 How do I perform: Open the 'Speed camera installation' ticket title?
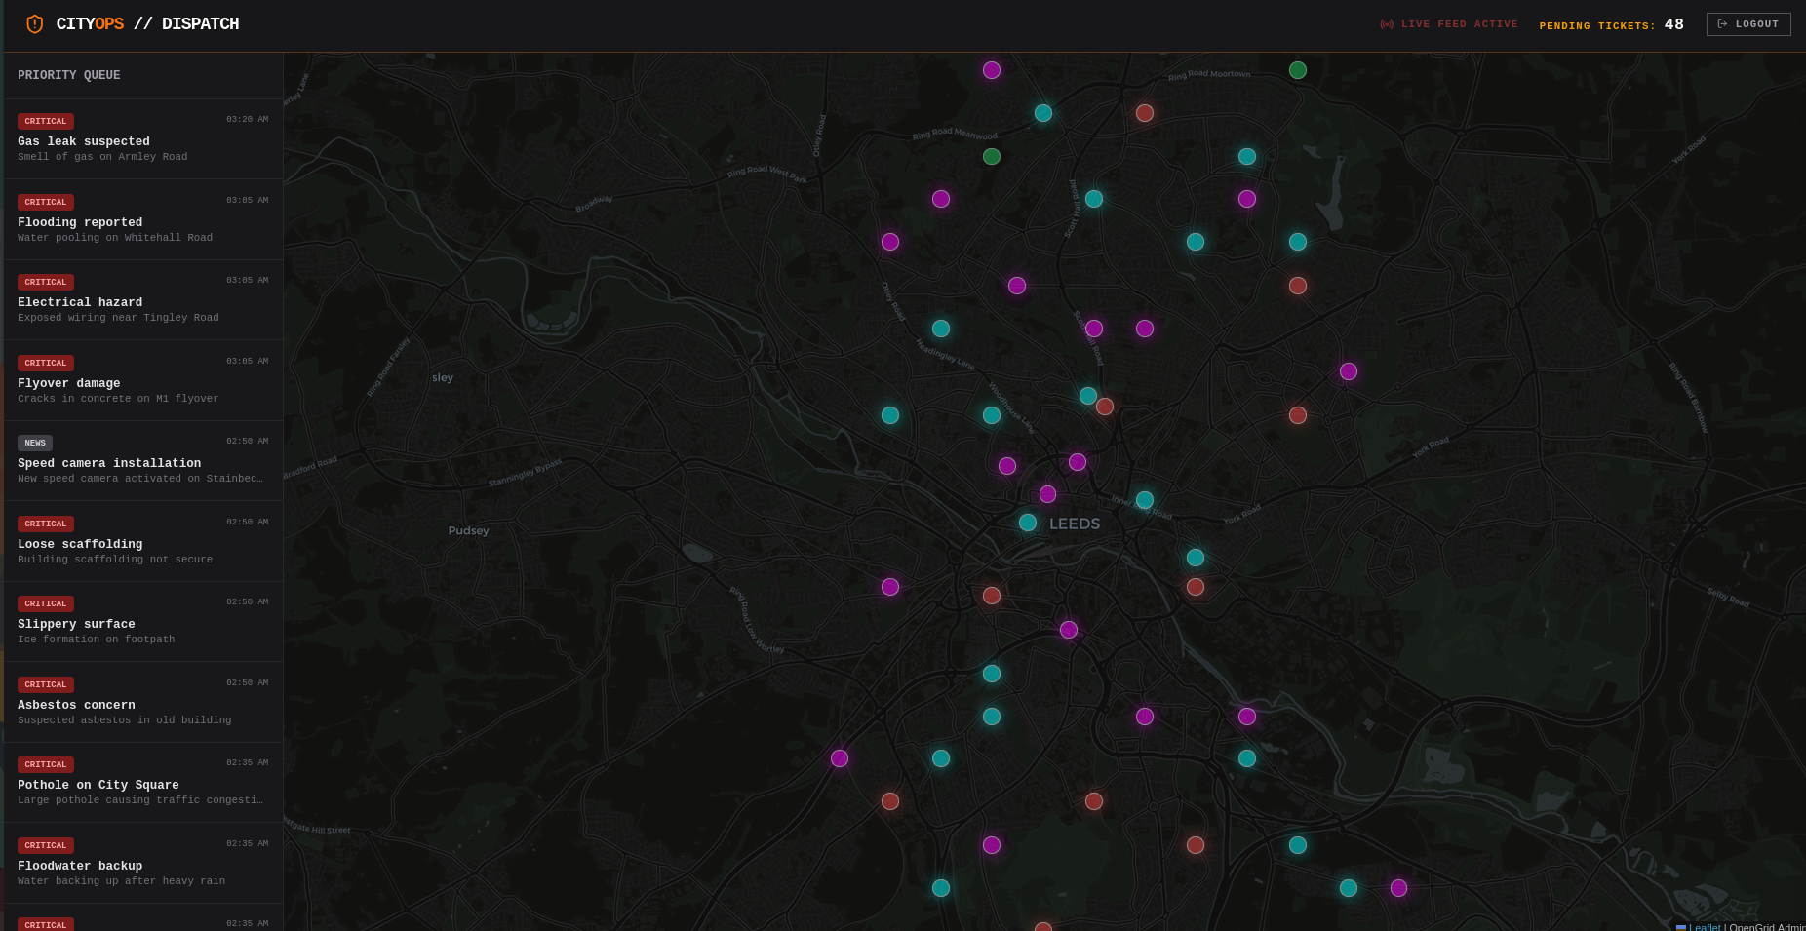tap(109, 463)
